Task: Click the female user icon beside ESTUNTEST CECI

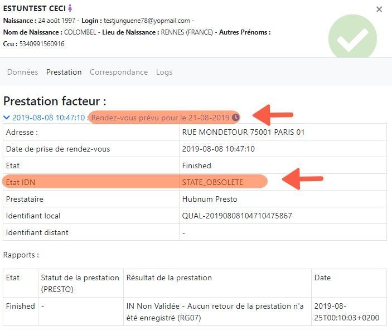Action: tap(70, 9)
